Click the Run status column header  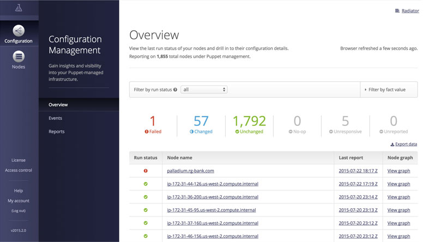click(x=146, y=158)
